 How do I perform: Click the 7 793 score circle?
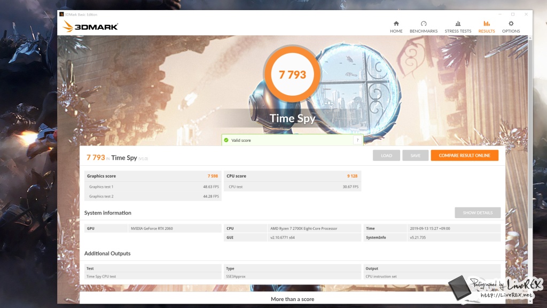(292, 74)
